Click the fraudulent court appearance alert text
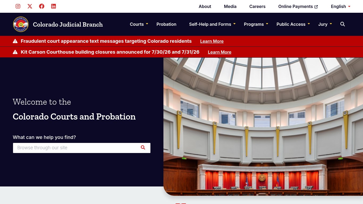Screen dimensions: 363x204 point(106,41)
